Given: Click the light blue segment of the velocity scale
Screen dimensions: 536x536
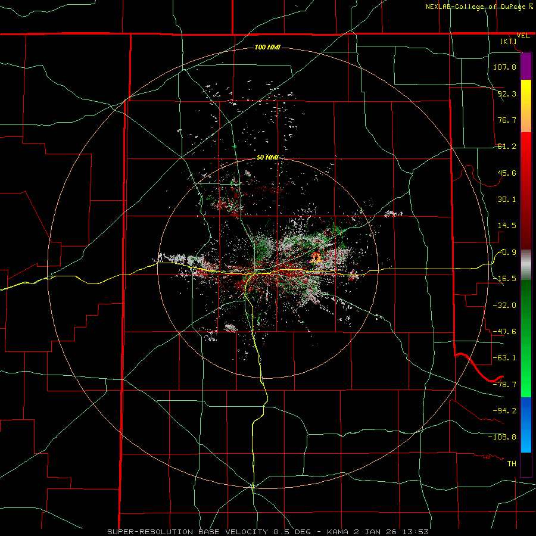Looking at the screenshot, I should 526,440.
